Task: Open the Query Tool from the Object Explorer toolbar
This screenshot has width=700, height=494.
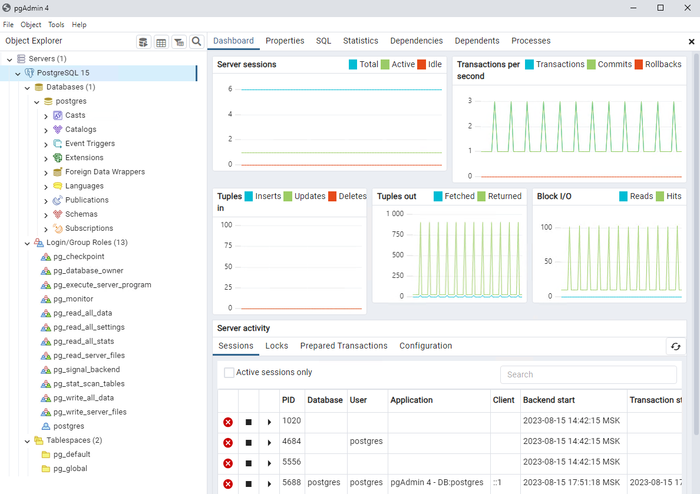Action: (x=143, y=42)
